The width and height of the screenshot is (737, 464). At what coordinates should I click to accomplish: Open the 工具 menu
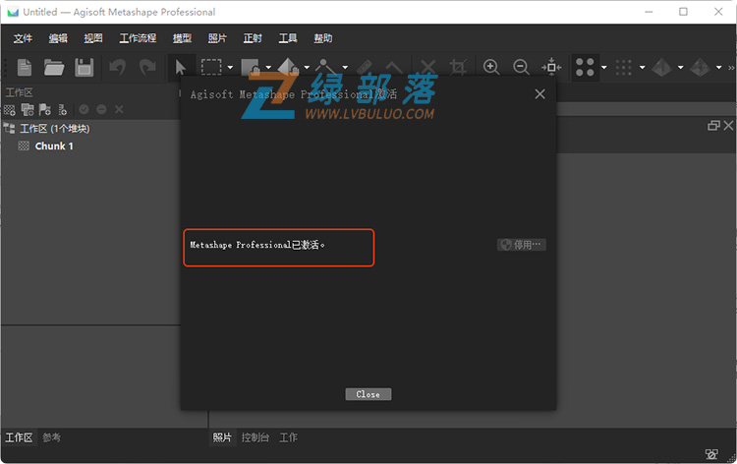click(x=288, y=38)
